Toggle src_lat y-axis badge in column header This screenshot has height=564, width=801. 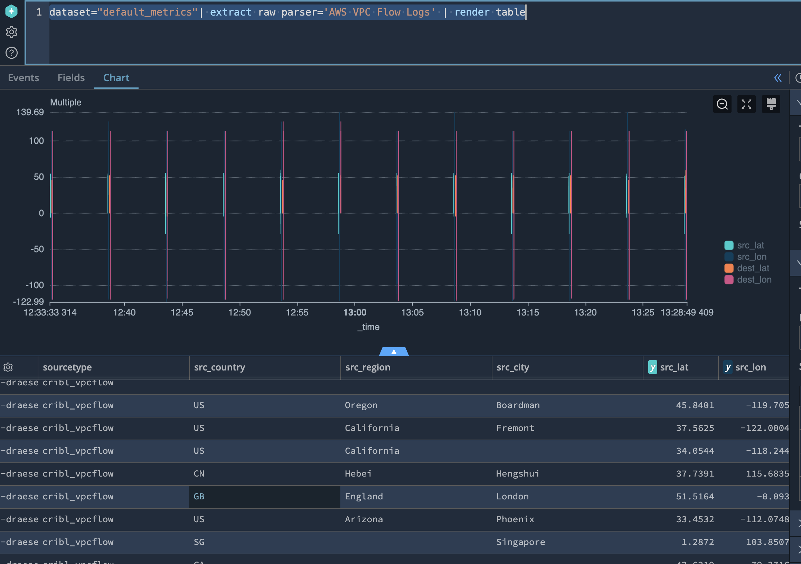[652, 367]
